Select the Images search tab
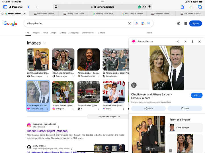This screenshot has width=205, height=153. coord(36,33)
